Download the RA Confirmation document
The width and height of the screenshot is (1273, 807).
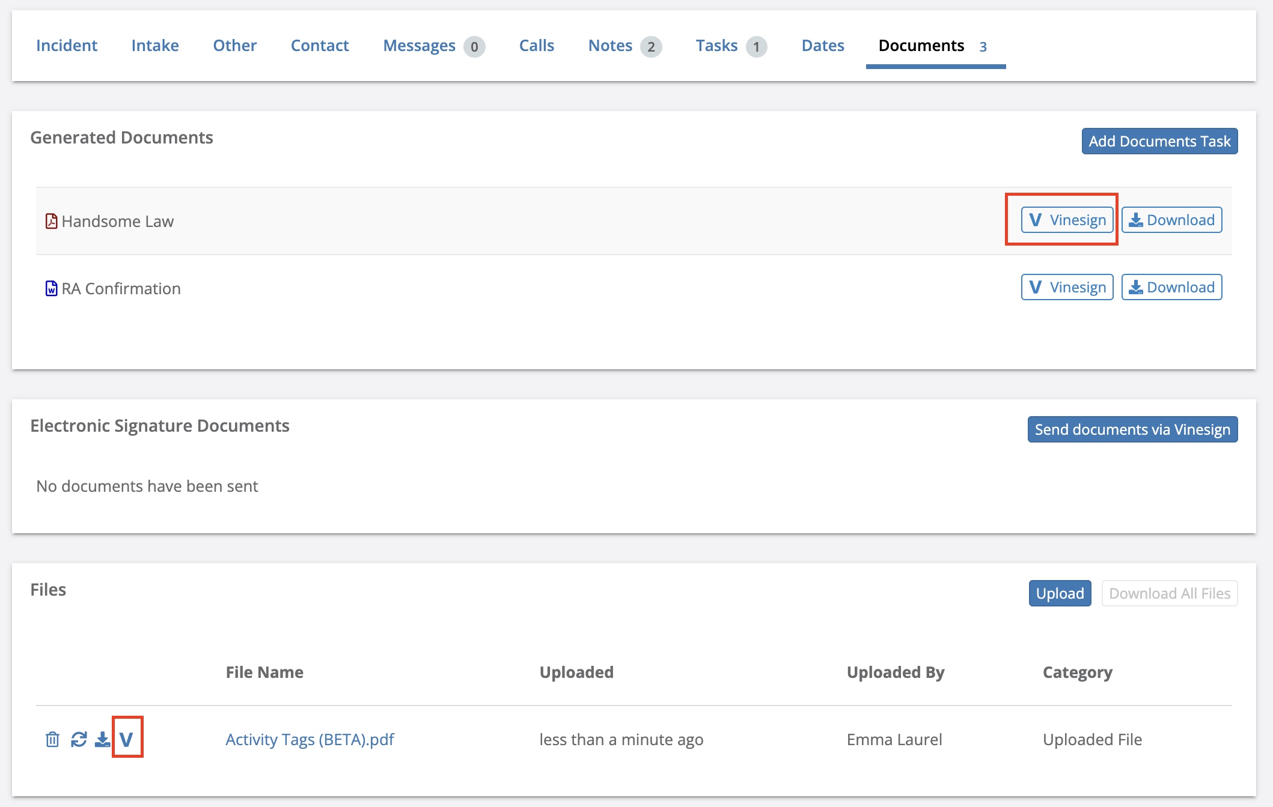[1171, 287]
